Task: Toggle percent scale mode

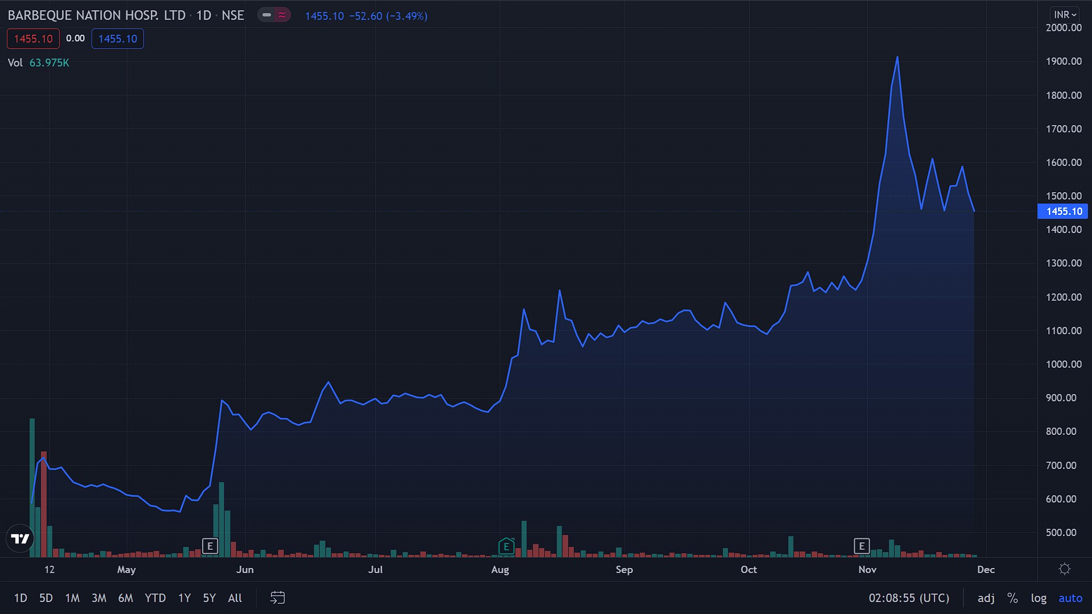Action: click(1012, 598)
